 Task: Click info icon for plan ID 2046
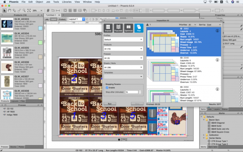[217, 60]
